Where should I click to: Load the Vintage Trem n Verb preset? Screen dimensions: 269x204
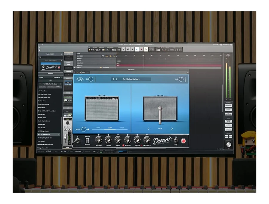click(43, 148)
